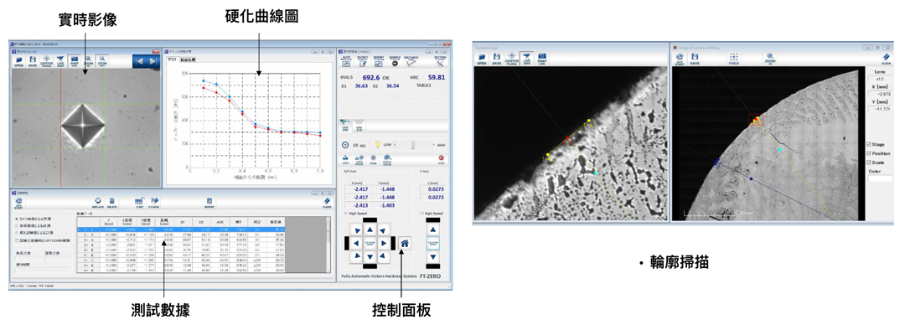Adjust the LOW–HIGH light intensity slider

point(413,145)
